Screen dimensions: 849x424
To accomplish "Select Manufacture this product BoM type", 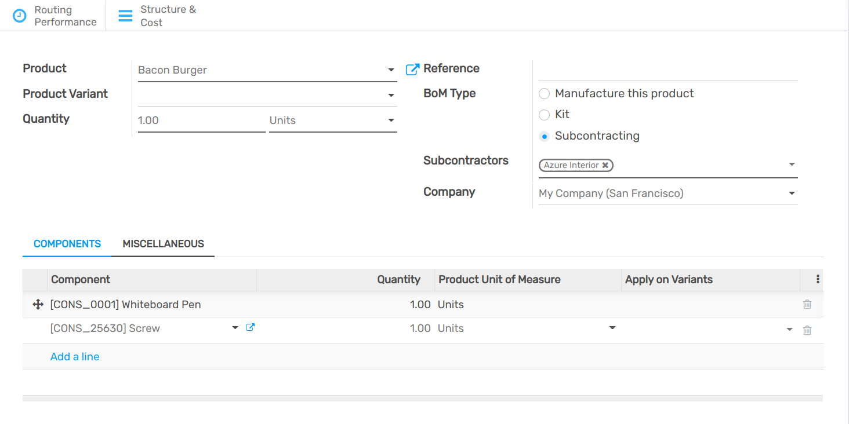I will pos(544,94).
